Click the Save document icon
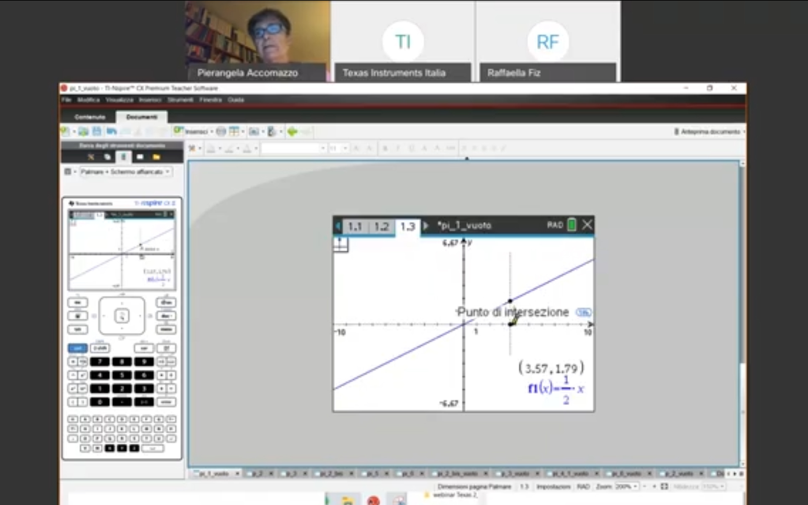This screenshot has width=808, height=505. 97,131
